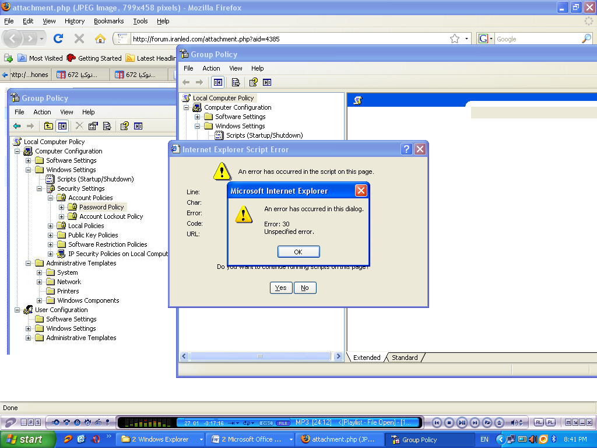Open Most Visited bookmarks folder
This screenshot has height=448, width=597.
pos(40,58)
